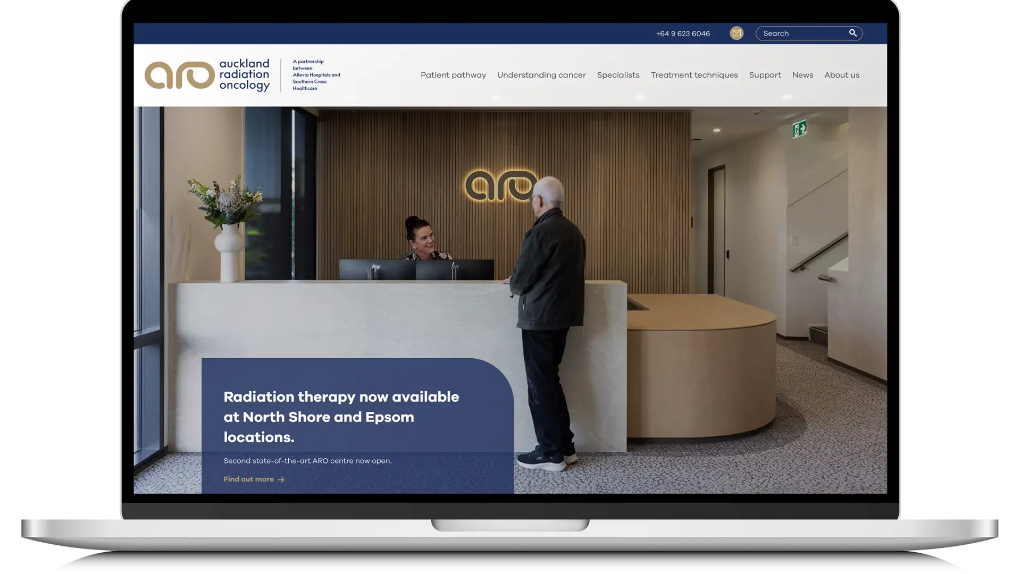Focus the Search input field
Image resolution: width=1021 pixels, height=574 pixels.
tap(808, 33)
